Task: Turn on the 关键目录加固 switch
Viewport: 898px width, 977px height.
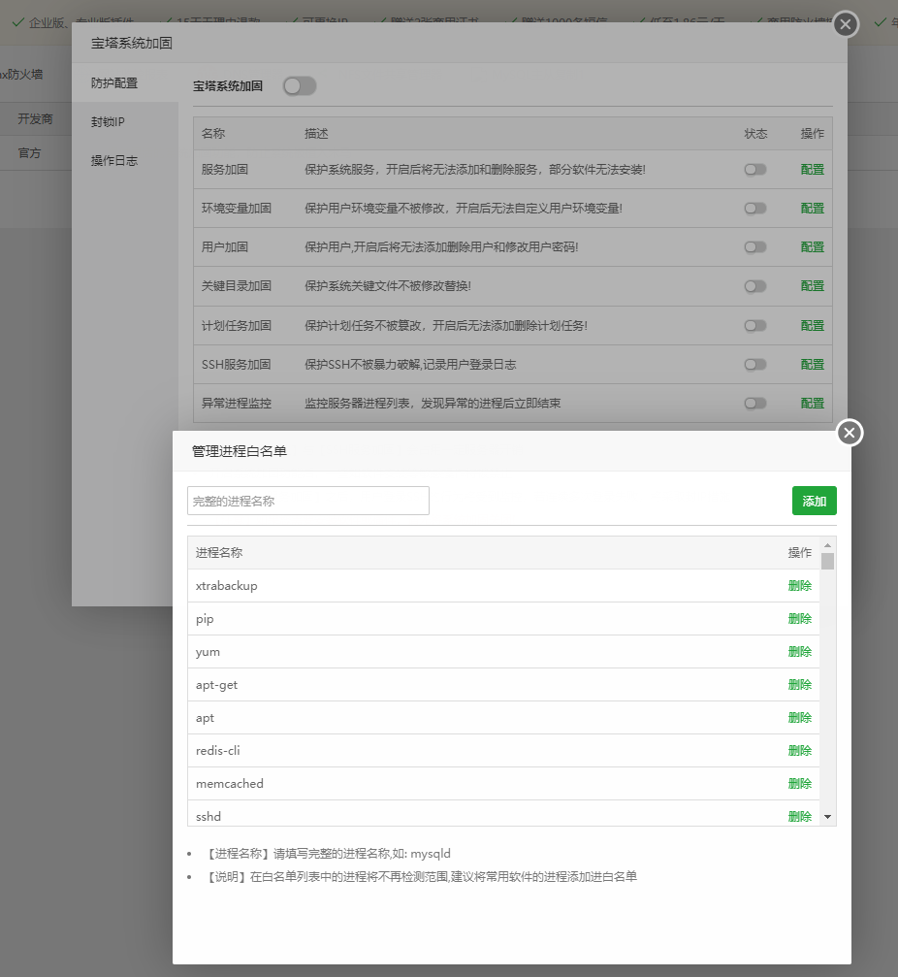Action: (754, 286)
